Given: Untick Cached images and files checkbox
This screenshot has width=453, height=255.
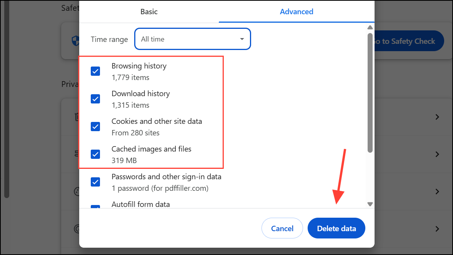Looking at the screenshot, I should pyautogui.click(x=95, y=154).
